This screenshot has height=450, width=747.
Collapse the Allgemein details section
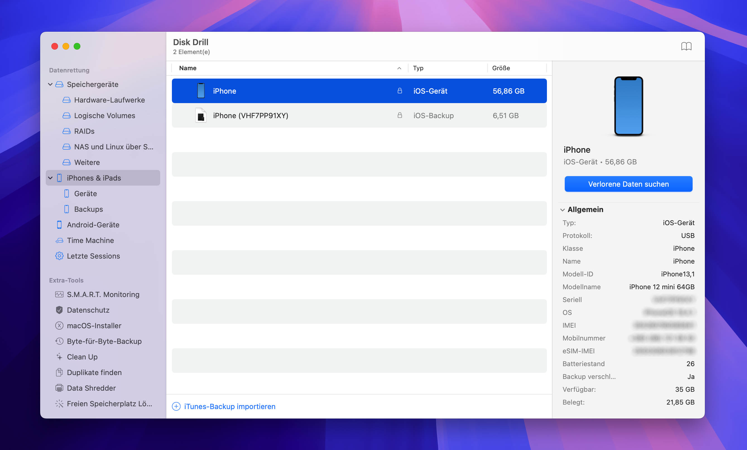point(562,210)
